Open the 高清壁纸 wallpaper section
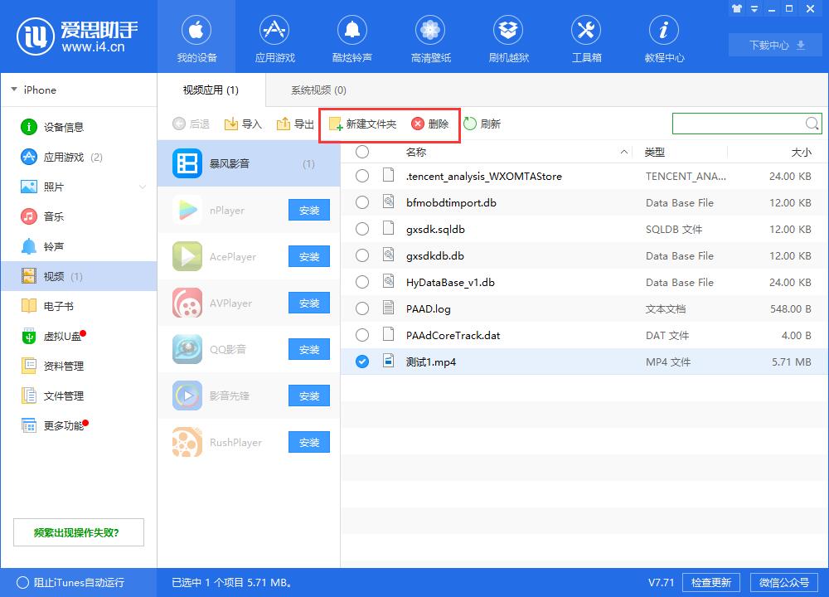The height and width of the screenshot is (597, 829). point(430,36)
